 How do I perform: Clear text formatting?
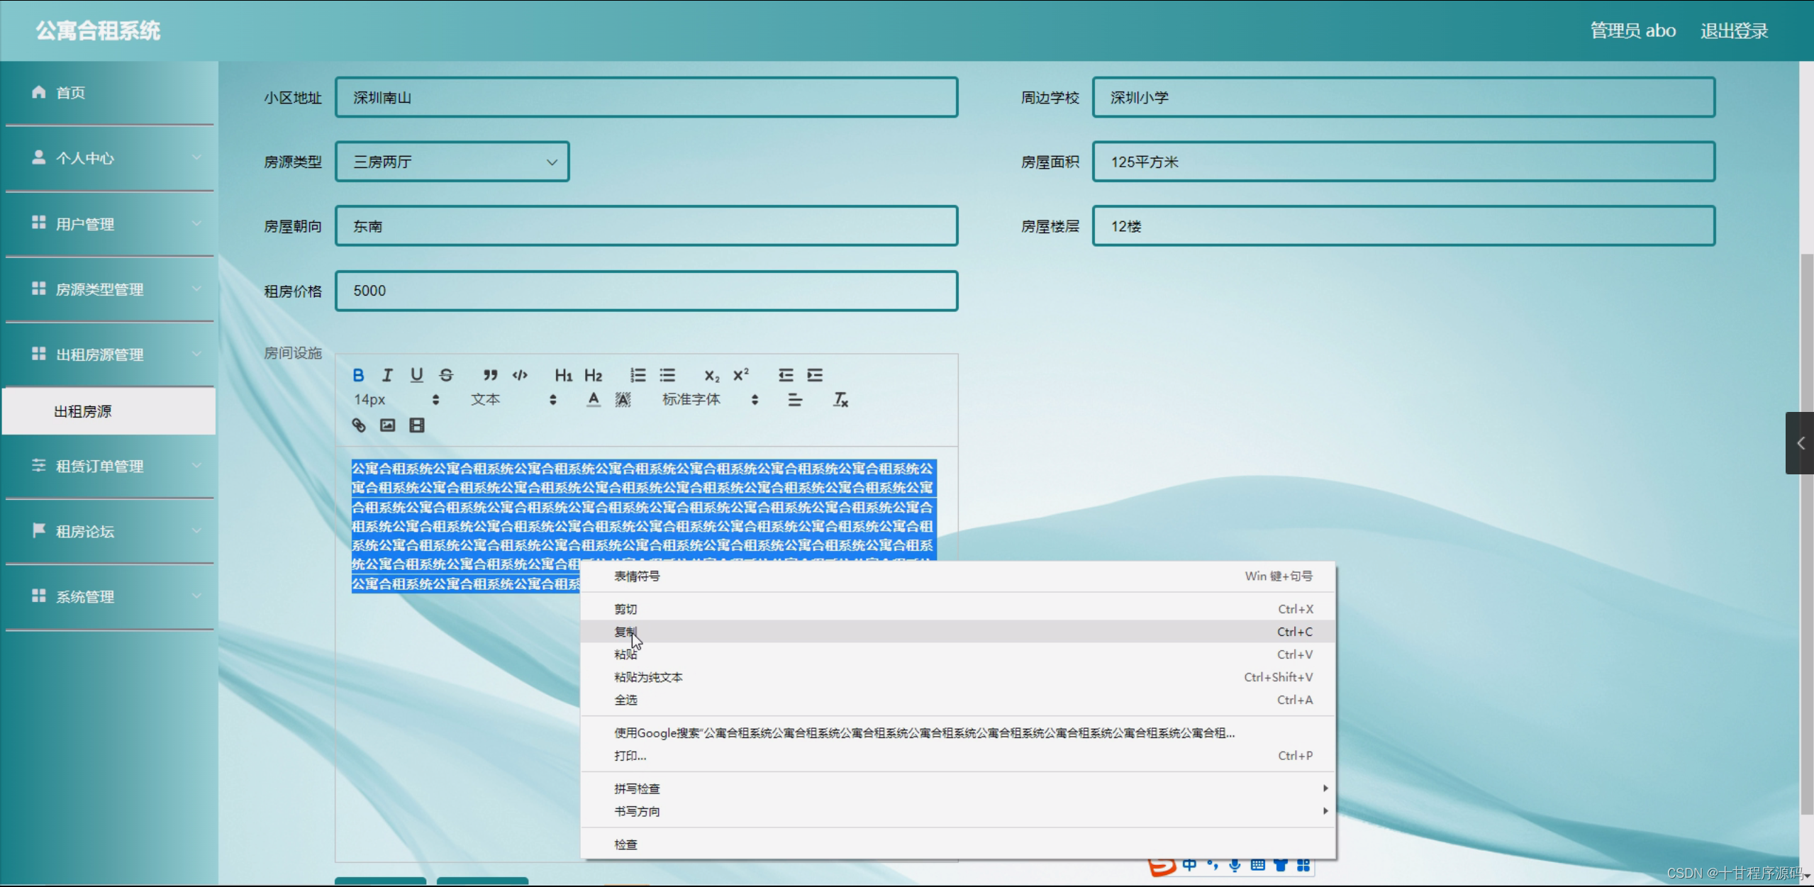(840, 400)
